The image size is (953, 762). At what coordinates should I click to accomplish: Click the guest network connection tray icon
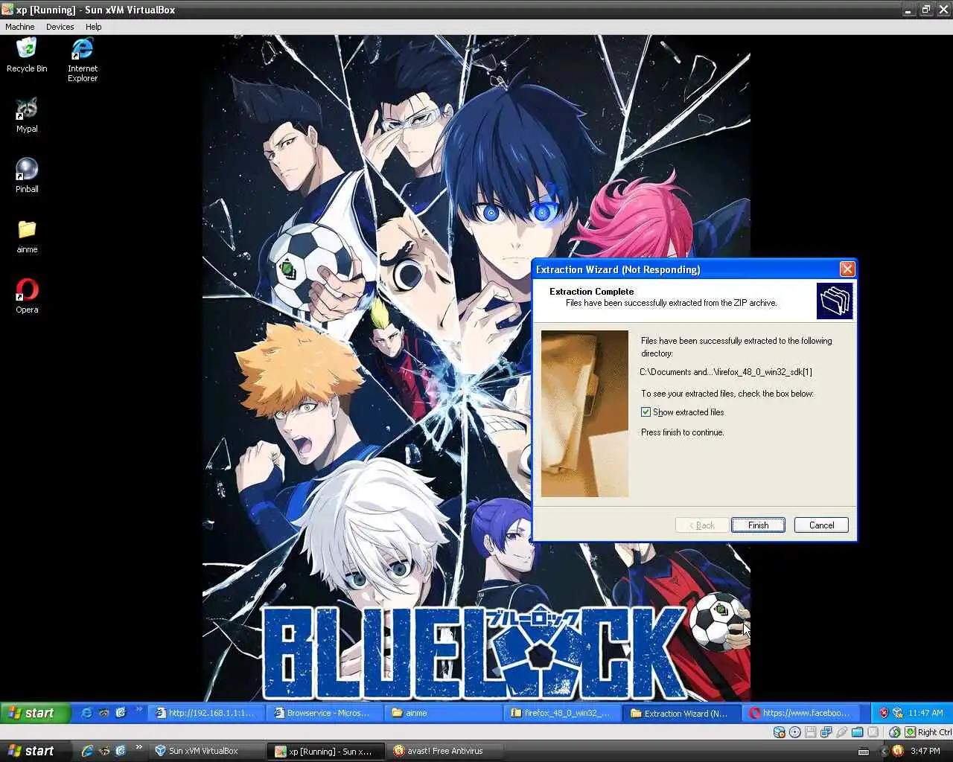898,713
